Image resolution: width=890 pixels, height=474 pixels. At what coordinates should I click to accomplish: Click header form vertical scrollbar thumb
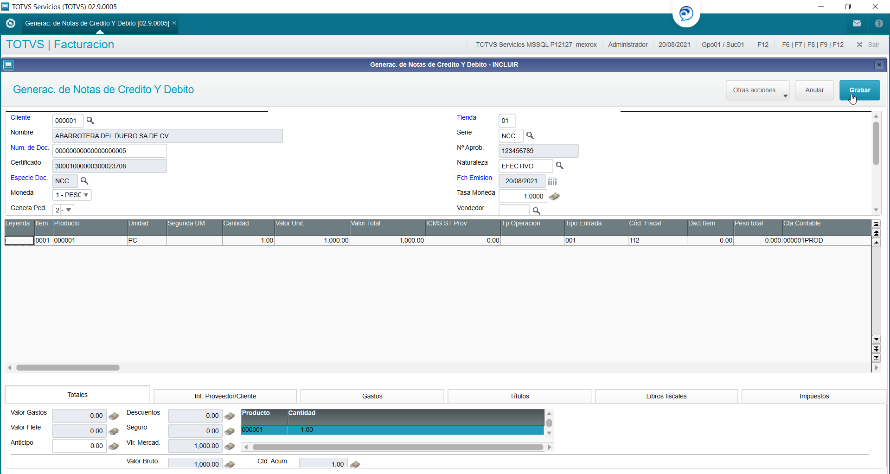876,143
